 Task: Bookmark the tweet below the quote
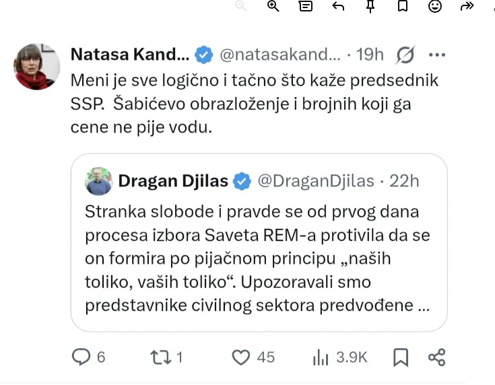pyautogui.click(x=401, y=357)
